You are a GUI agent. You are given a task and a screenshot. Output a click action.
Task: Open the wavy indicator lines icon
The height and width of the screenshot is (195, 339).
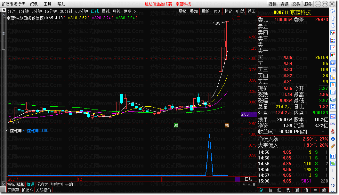(333, 117)
